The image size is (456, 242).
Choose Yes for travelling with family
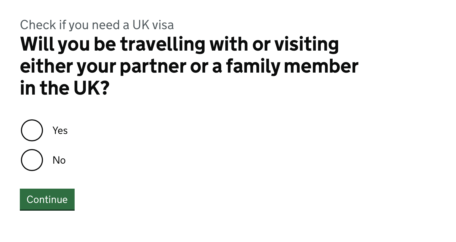[x=32, y=130]
